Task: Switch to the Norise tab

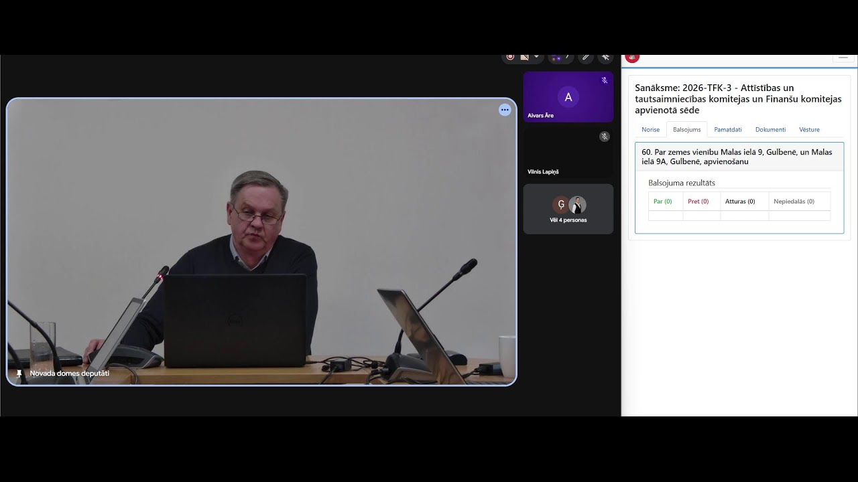Action: click(x=650, y=129)
